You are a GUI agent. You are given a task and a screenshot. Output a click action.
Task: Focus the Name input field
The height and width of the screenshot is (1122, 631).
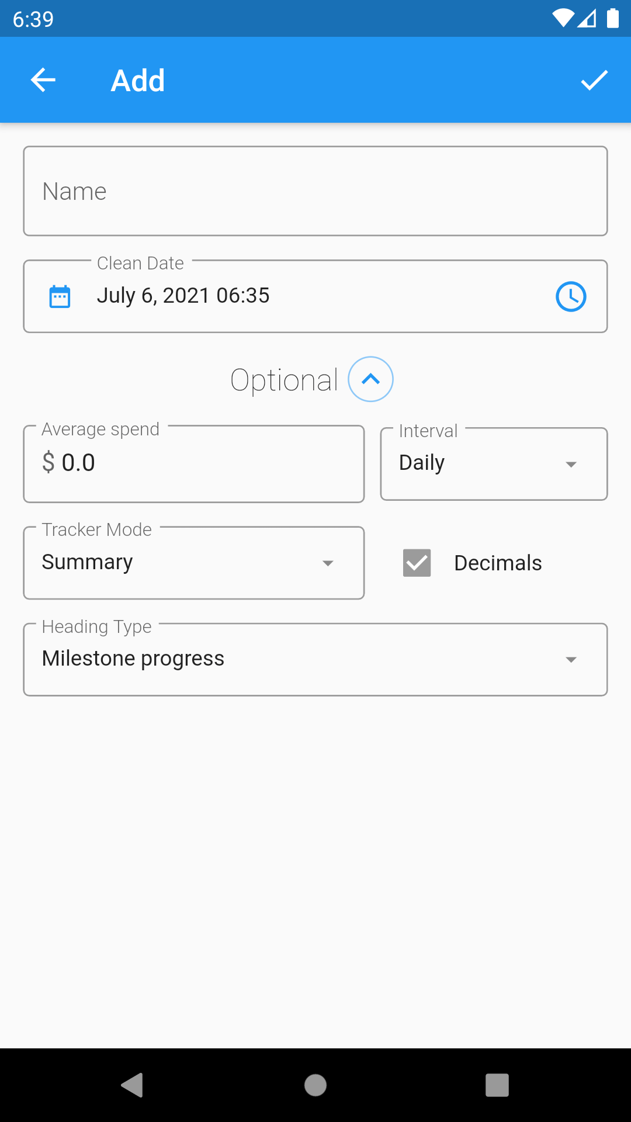[315, 191]
